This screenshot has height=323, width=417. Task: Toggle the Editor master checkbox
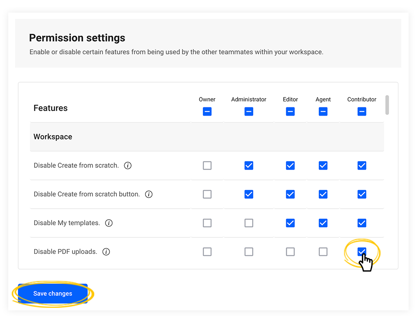coord(290,111)
